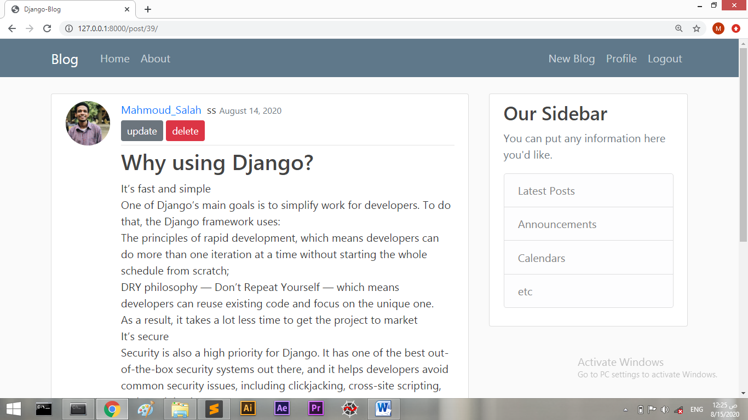
Task: Click the battery icon in system tray
Action: click(640, 410)
